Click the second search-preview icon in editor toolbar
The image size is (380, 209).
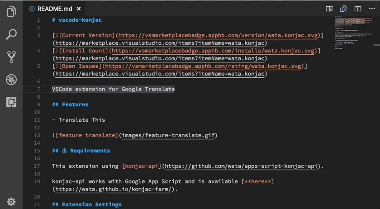pos(343,9)
